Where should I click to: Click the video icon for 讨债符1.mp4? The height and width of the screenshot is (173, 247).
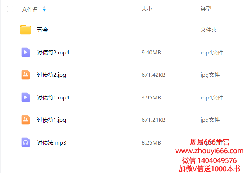click(x=26, y=97)
